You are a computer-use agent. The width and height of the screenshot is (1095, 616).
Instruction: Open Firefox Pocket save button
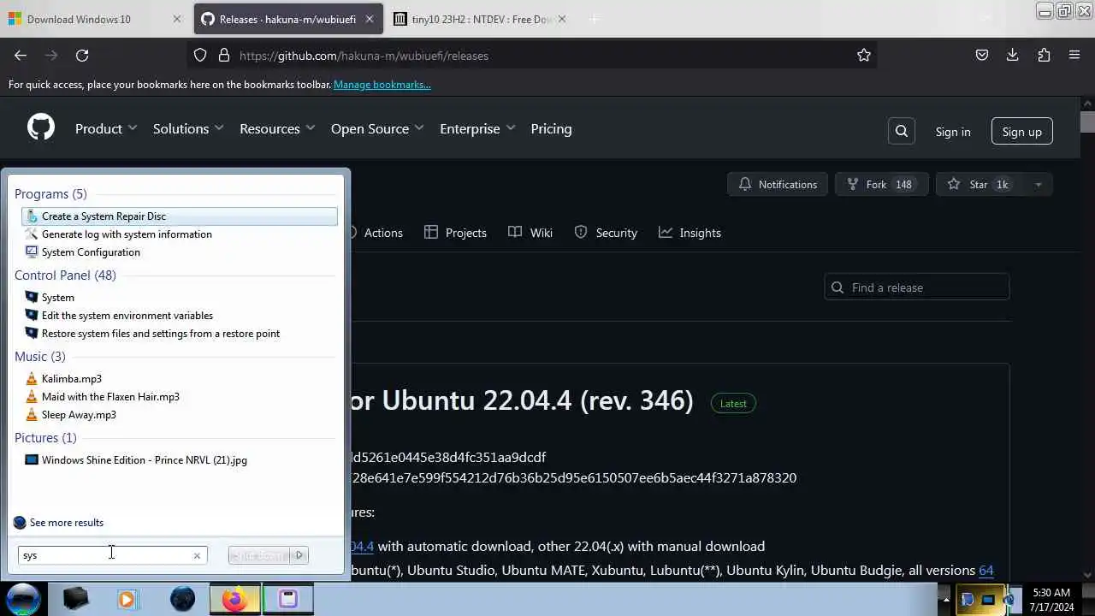(x=982, y=56)
